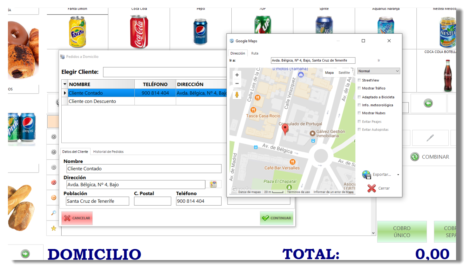Open the Historial de Pedidos tab

108,152
